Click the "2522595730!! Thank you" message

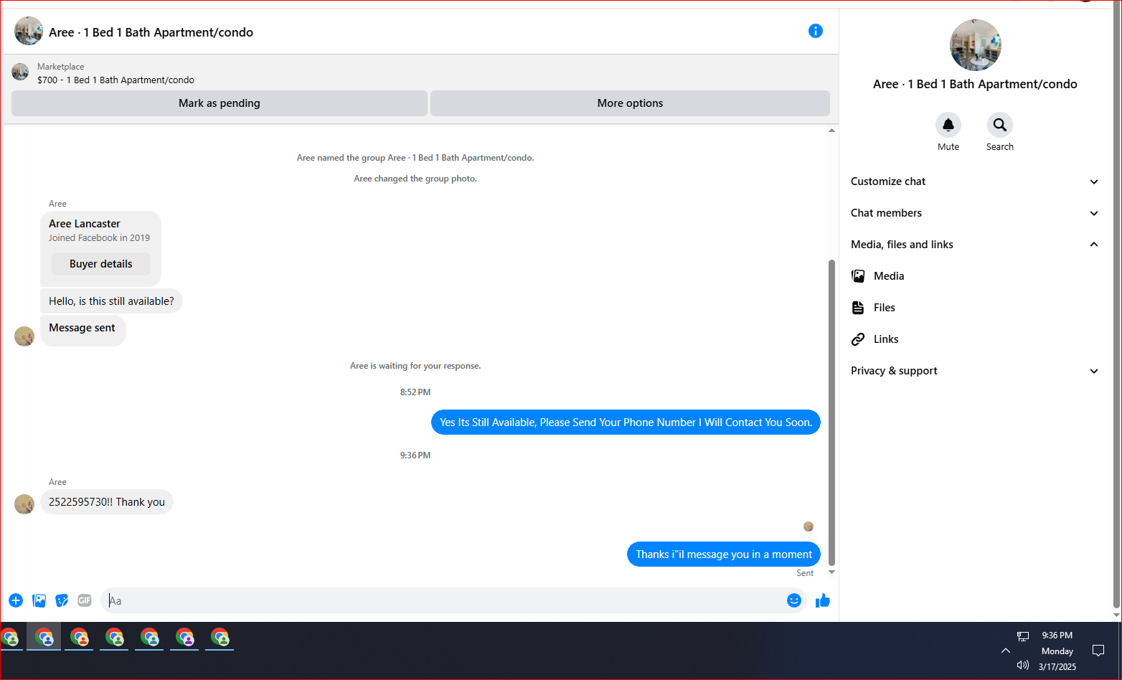coord(107,502)
